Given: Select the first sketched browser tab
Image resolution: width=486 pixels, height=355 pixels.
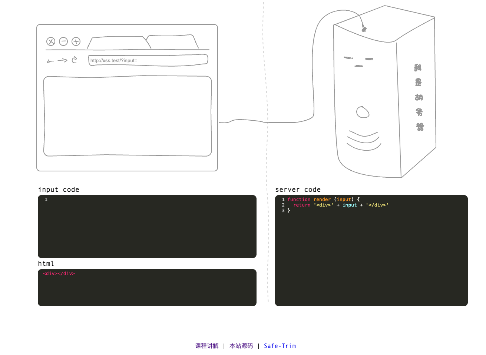Looking at the screenshot, I should click(x=118, y=43).
